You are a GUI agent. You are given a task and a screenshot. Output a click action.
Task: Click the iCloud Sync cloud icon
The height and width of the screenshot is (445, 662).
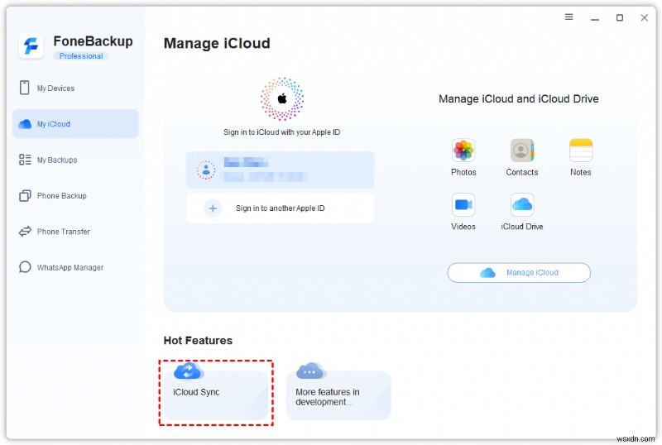pos(189,371)
